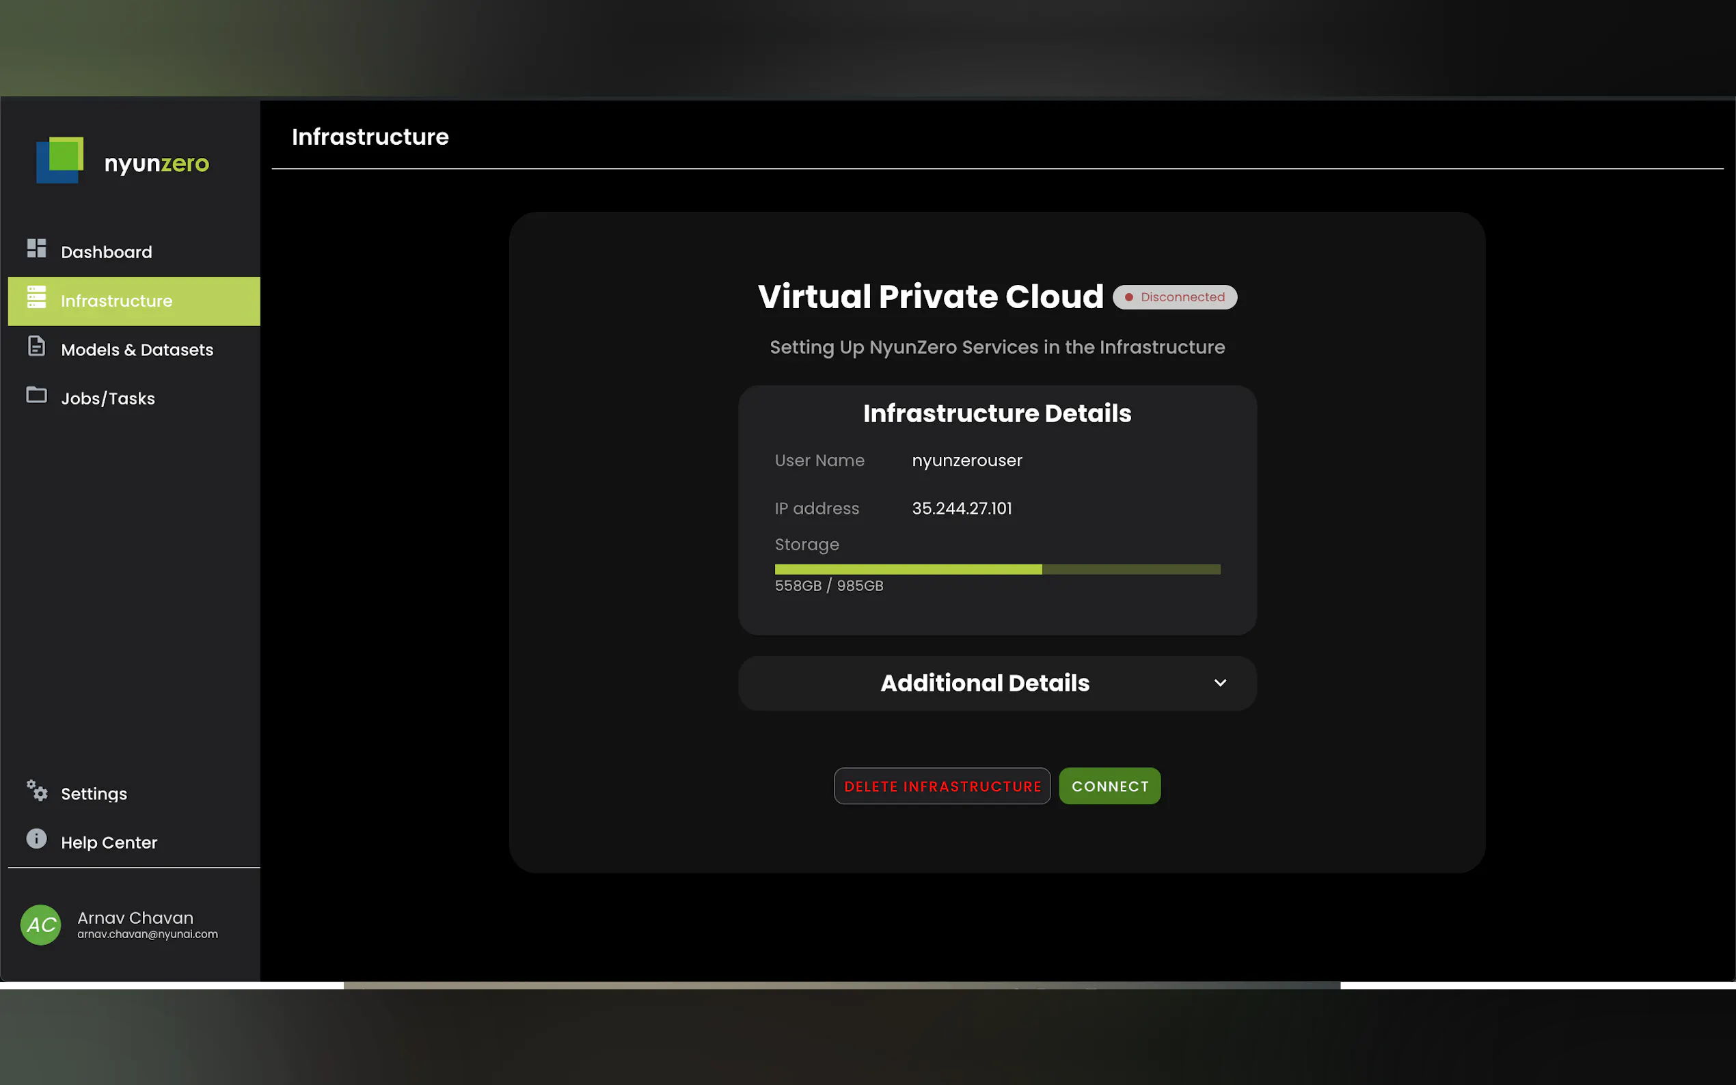Click the Infrastructure server icon in sidebar
The image size is (1736, 1085).
click(36, 297)
